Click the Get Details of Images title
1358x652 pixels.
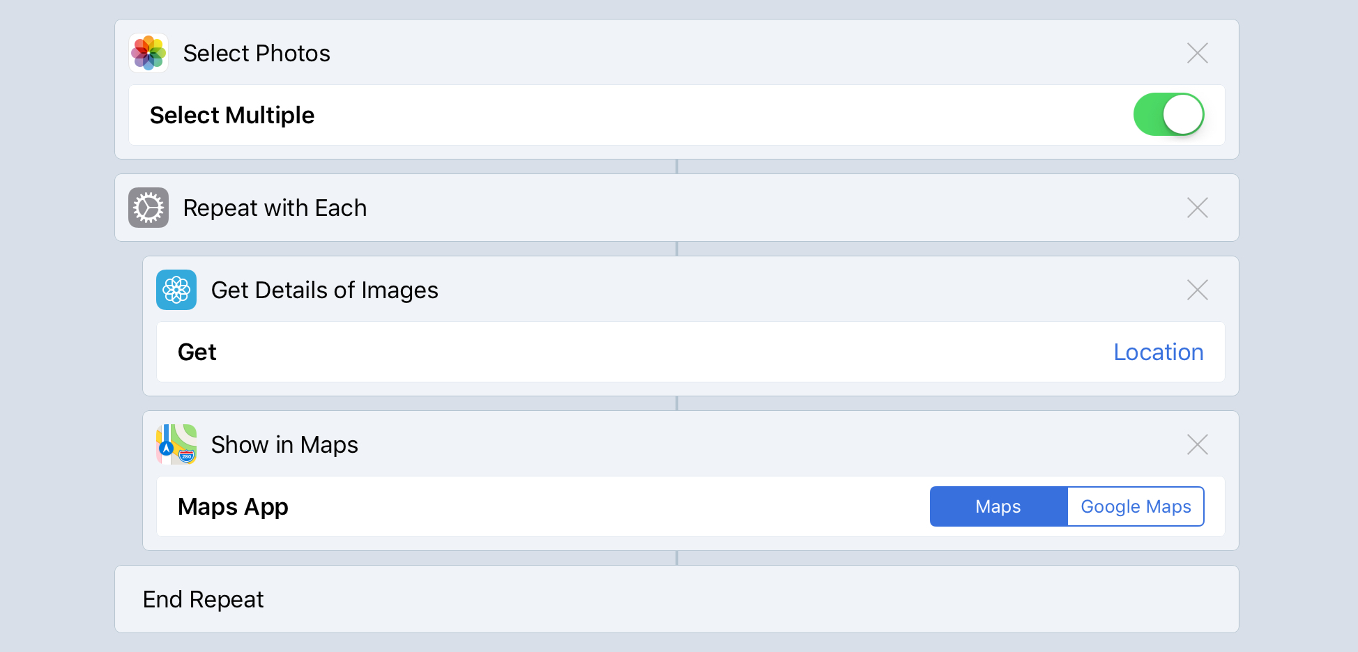[324, 290]
